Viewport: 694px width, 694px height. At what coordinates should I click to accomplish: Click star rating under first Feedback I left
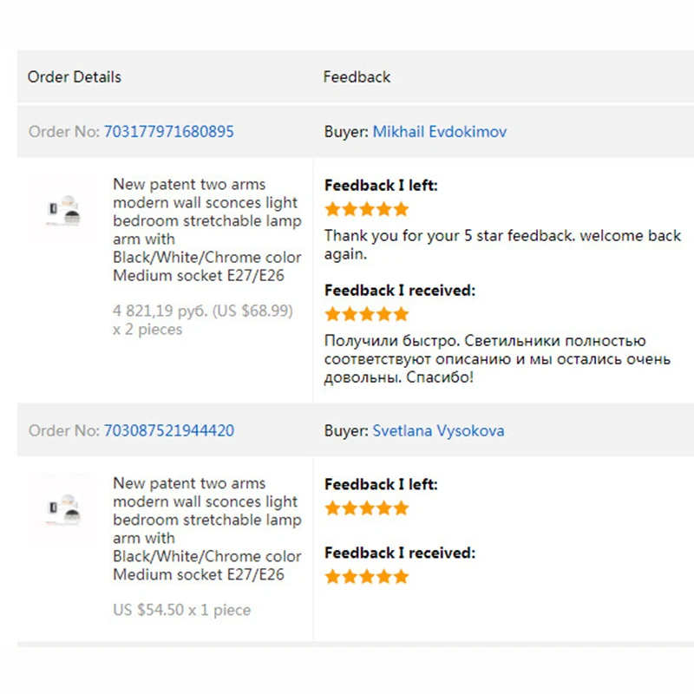(366, 209)
